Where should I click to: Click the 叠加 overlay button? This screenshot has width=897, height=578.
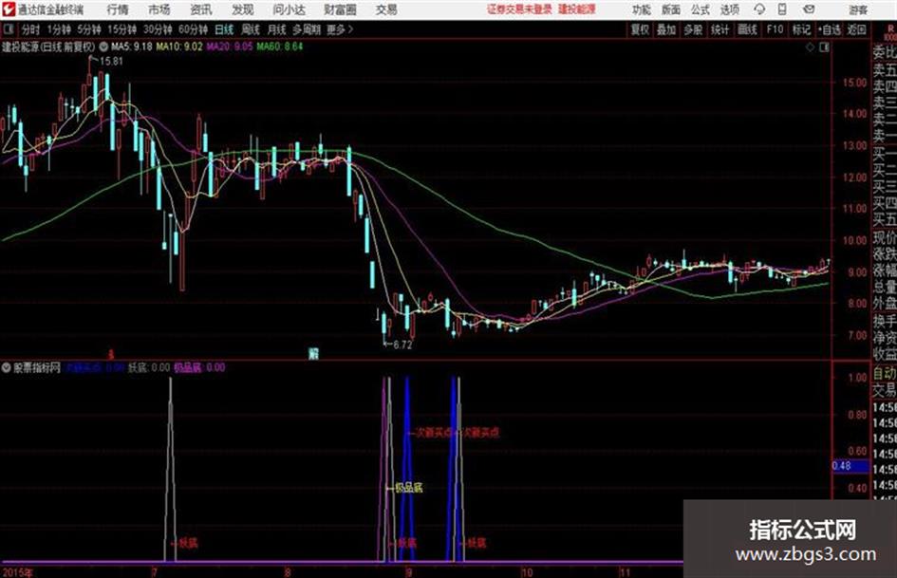pyautogui.click(x=666, y=29)
